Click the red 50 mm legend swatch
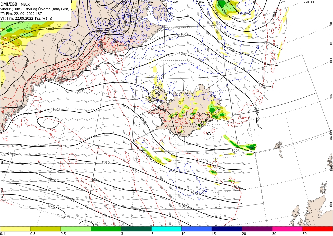Image resolution: width=333 pixels, height=236 pixels. [x=318, y=229]
